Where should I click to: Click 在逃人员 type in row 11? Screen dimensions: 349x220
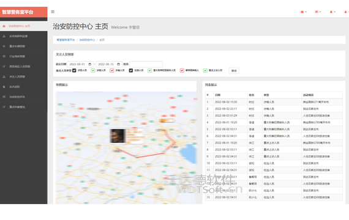click(269, 170)
